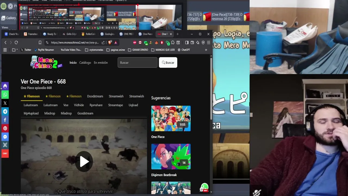Open the Leo AI sparkle icon
348x196 pixels.
click(x=198, y=42)
